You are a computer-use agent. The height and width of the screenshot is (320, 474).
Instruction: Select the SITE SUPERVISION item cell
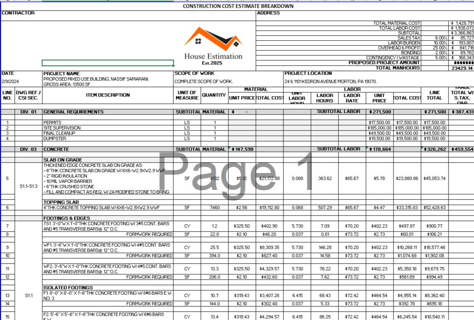coord(62,128)
